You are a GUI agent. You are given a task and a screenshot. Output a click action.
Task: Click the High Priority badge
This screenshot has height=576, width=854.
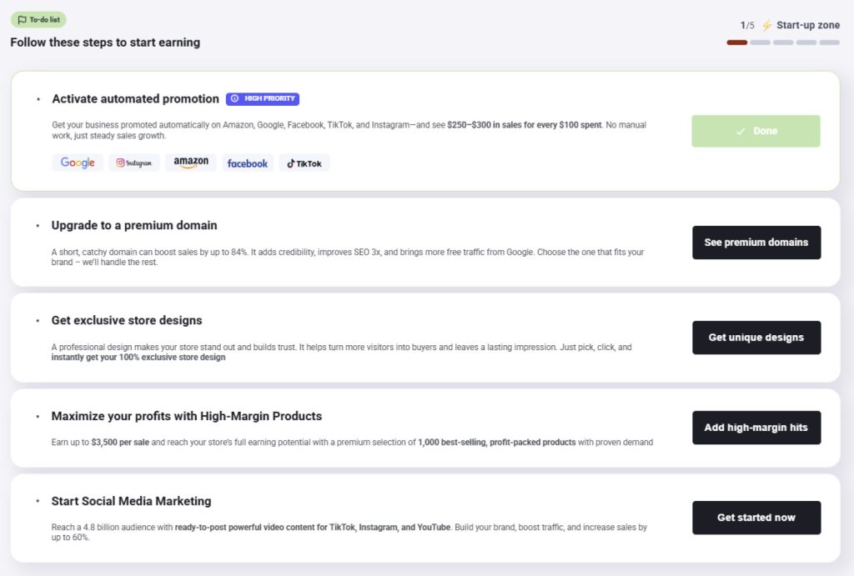click(263, 98)
